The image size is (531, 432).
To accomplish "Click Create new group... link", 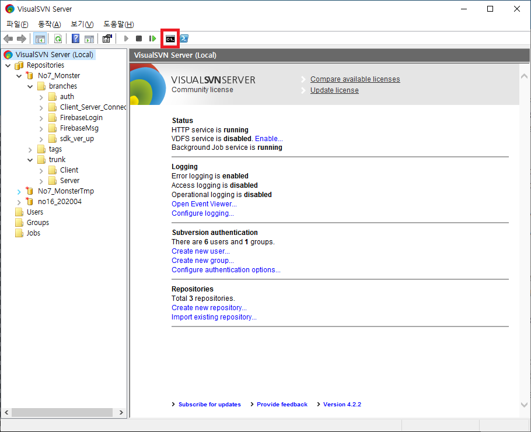I will [x=202, y=261].
